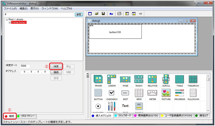The image size is (215, 126).
Task: Click the 切断 disconnect button
Action: coord(69,72)
